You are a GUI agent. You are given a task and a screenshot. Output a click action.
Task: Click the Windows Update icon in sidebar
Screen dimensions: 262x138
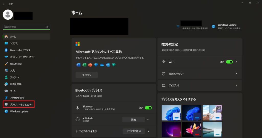point(6,111)
